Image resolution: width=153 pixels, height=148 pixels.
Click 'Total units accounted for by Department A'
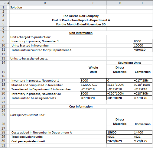pos(41,50)
